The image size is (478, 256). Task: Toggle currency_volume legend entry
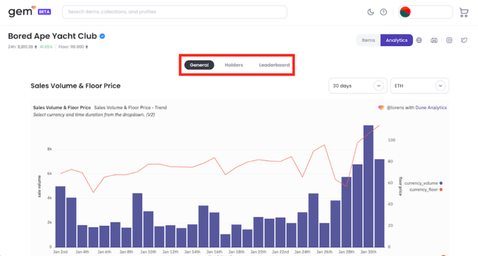pyautogui.click(x=423, y=183)
